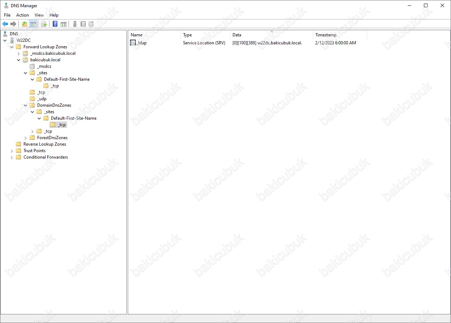Open the File menu
This screenshot has width=451, height=323.
click(x=7, y=15)
